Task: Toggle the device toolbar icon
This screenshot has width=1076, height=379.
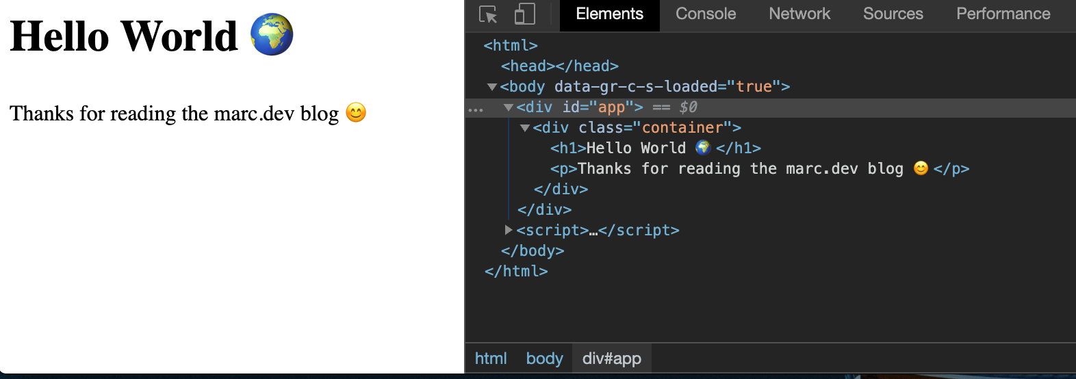Action: tap(524, 14)
